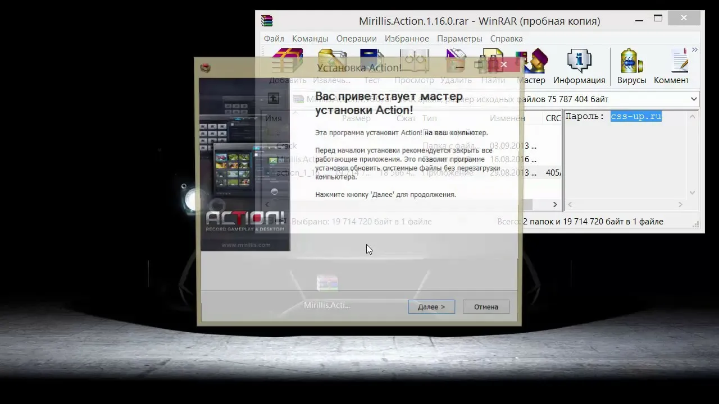Open the Справка help menu
Image resolution: width=719 pixels, height=404 pixels.
pyautogui.click(x=506, y=39)
